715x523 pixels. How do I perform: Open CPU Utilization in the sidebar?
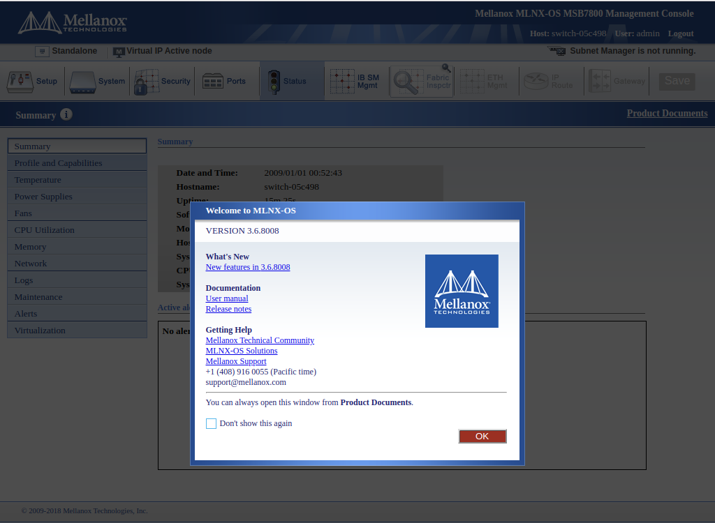77,230
